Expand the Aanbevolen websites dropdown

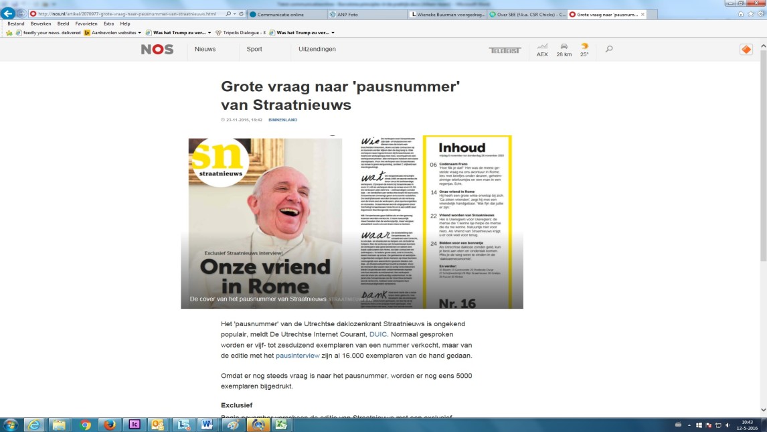139,33
